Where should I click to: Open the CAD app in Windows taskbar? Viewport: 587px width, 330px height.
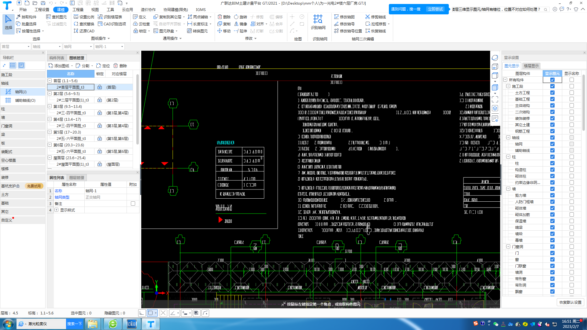point(131,324)
